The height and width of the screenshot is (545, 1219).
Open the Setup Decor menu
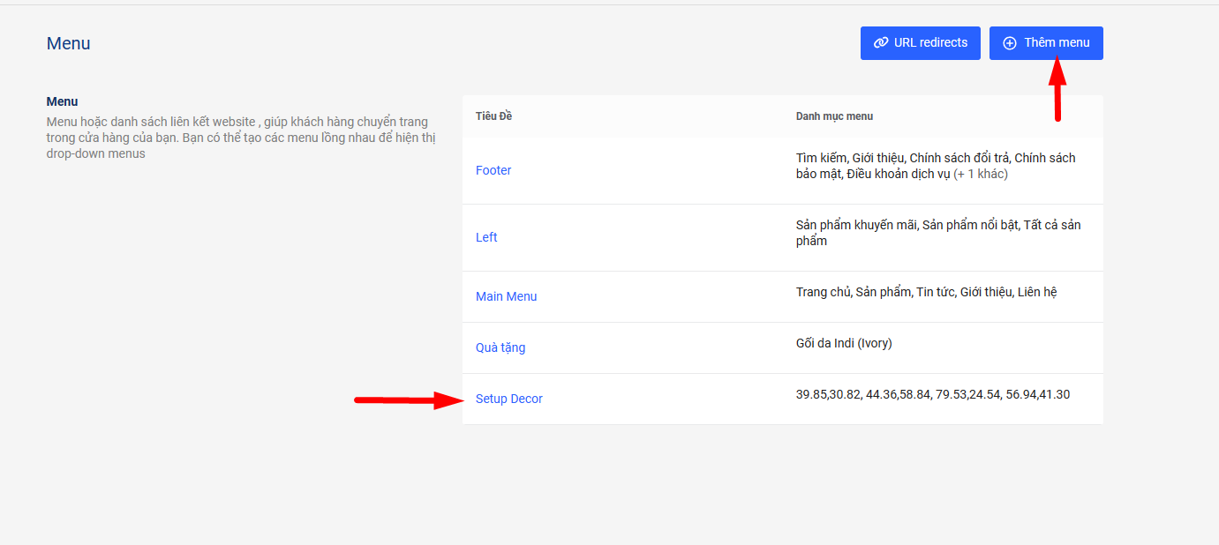(509, 399)
